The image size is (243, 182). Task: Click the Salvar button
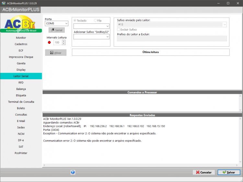pos(229,172)
